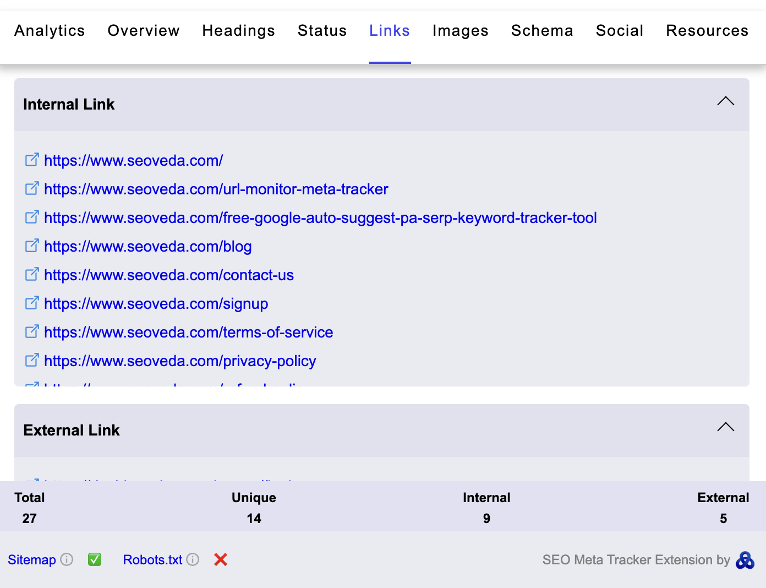Click the Sitemap info icon
The image size is (766, 588).
point(67,560)
